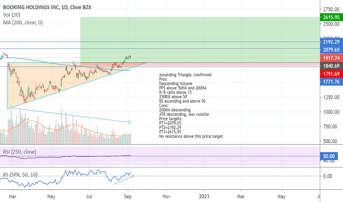The image size is (343, 202).
Task: Click the 'Nov' time axis label
Action: point(166,196)
